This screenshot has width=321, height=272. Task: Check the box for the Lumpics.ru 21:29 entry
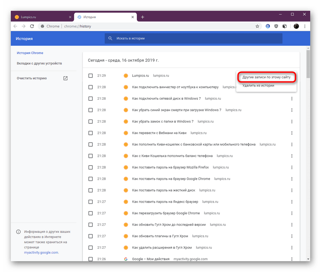click(91, 76)
